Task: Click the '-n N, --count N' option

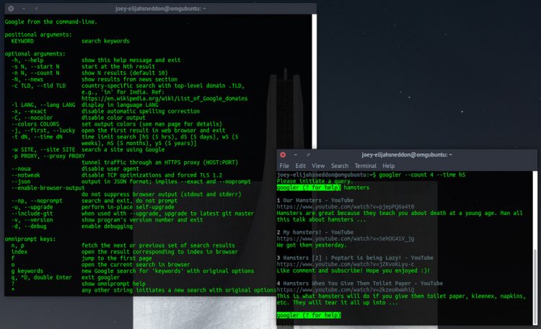Action: pos(35,73)
